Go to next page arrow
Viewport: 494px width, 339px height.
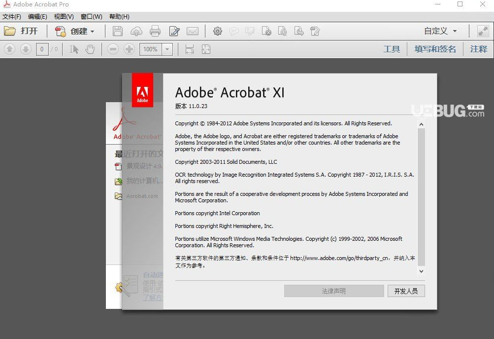[x=26, y=49]
